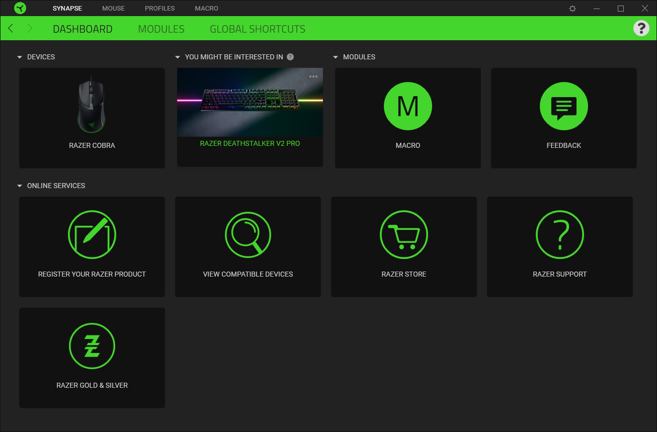Open the Razer Gold & Silver icon
The width and height of the screenshot is (657, 432).
[x=92, y=346]
